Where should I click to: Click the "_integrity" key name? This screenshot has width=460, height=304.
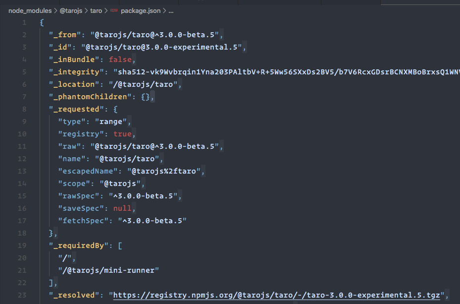coord(76,72)
